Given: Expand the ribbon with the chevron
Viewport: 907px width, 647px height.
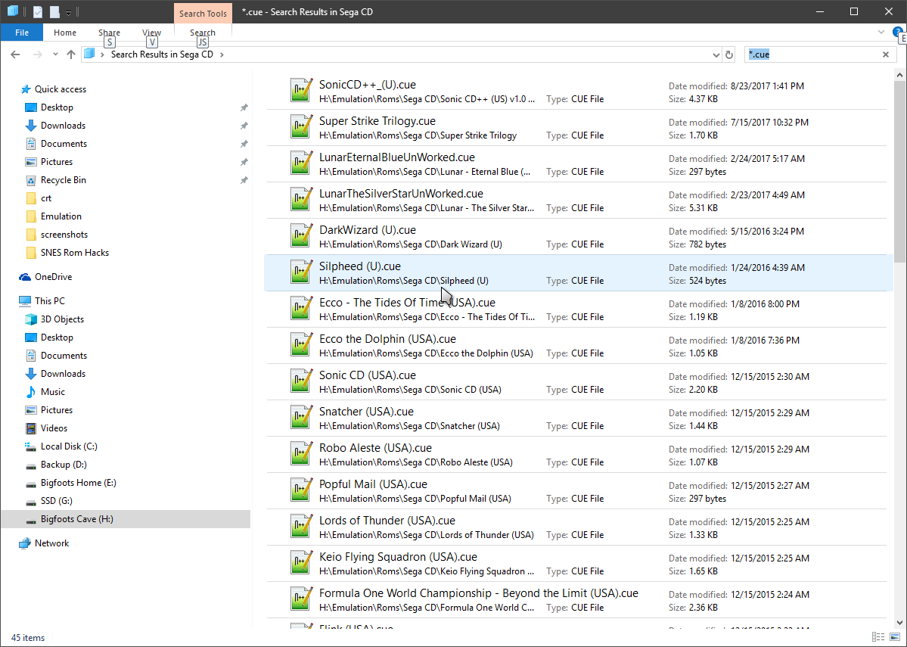Looking at the screenshot, I should 881,33.
